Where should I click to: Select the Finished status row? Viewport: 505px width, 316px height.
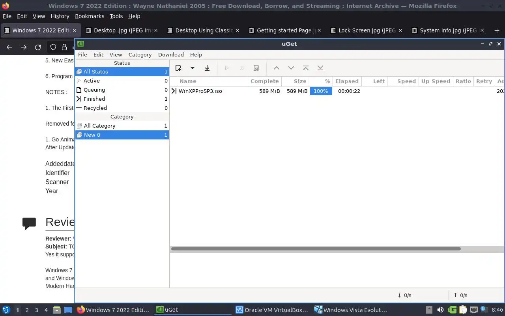122,99
